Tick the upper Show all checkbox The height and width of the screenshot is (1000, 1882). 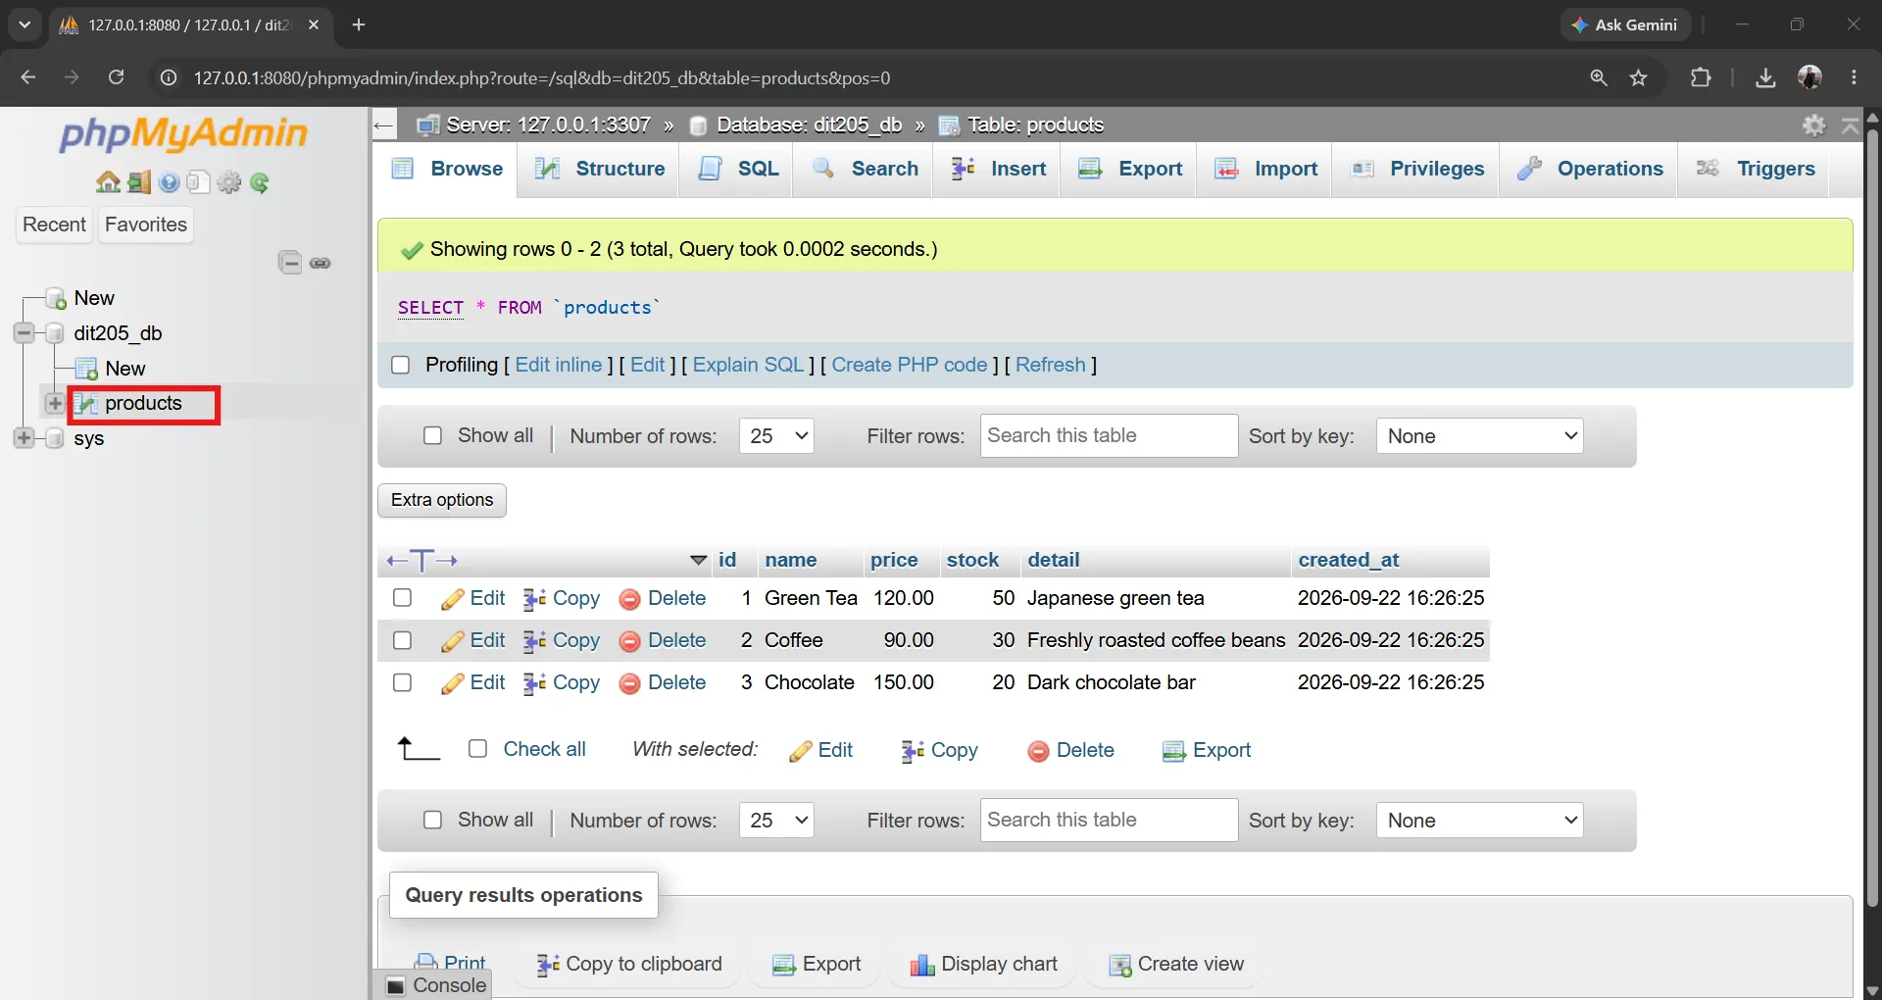tap(432, 435)
